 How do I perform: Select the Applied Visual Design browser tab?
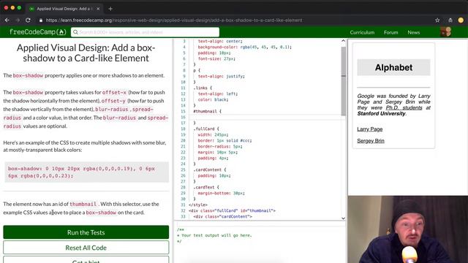coord(64,9)
